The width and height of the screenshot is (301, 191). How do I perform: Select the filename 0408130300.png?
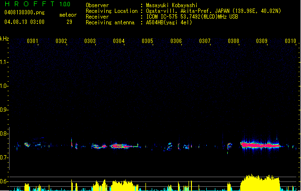[x=24, y=12]
